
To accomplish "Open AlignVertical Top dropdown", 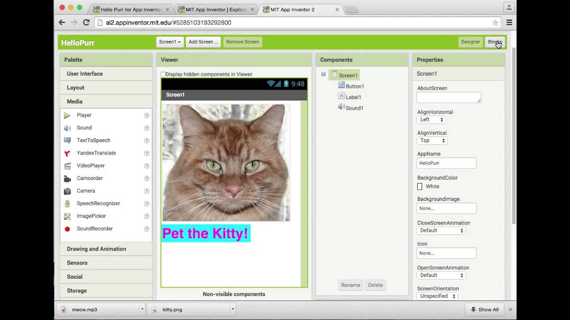I will (x=432, y=140).
